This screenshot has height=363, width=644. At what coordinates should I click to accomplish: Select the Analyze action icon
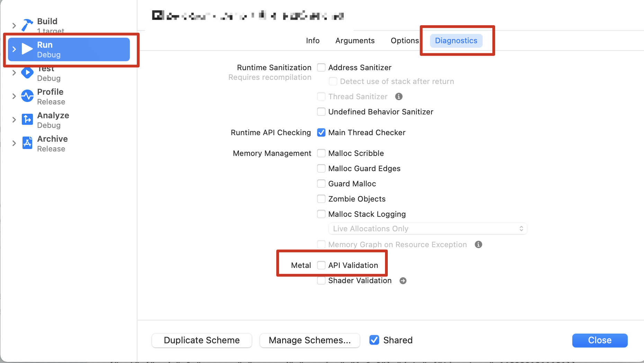(x=27, y=119)
